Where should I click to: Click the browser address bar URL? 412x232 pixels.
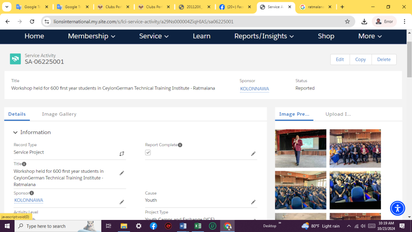[x=144, y=22]
